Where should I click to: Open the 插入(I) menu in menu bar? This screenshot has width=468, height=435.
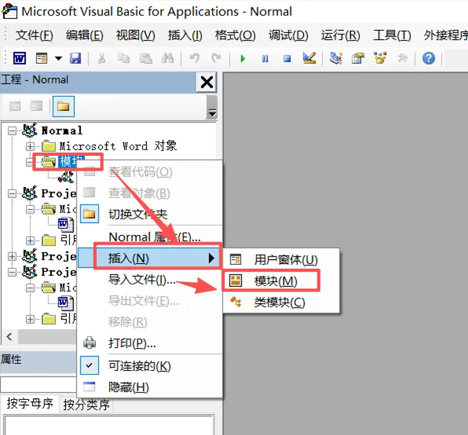(x=185, y=36)
